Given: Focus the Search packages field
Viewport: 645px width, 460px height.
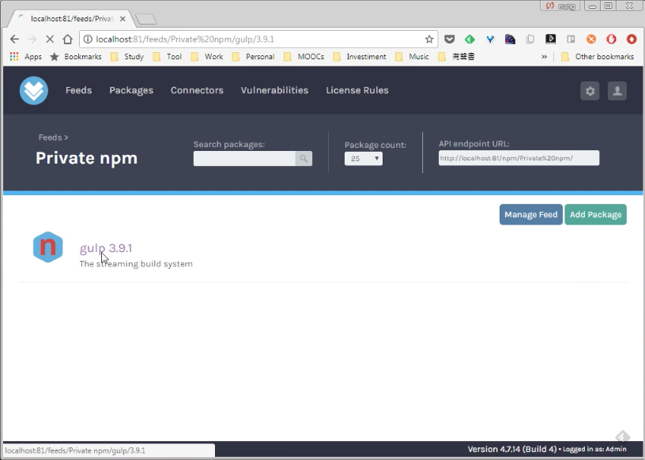Looking at the screenshot, I should [244, 158].
